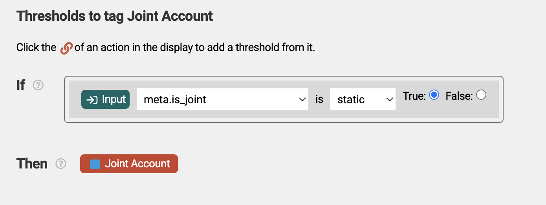Click the green Input badge button
The width and height of the screenshot is (546, 205).
(x=105, y=99)
